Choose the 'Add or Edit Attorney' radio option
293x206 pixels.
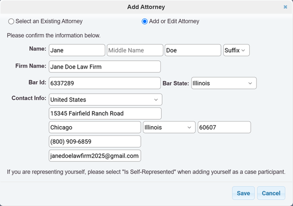144,21
